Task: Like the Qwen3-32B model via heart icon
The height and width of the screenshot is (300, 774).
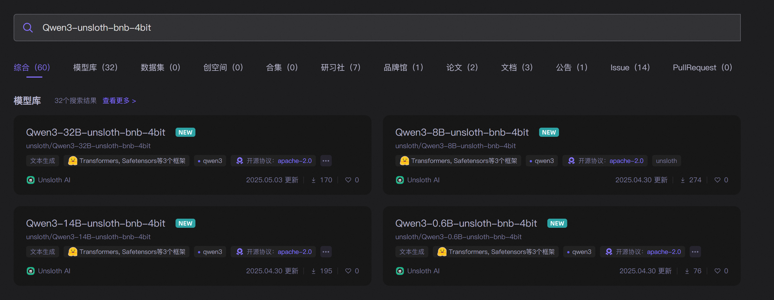Action: 348,180
